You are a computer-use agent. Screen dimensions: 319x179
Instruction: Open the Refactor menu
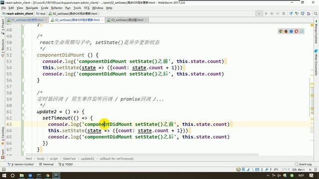57,8
